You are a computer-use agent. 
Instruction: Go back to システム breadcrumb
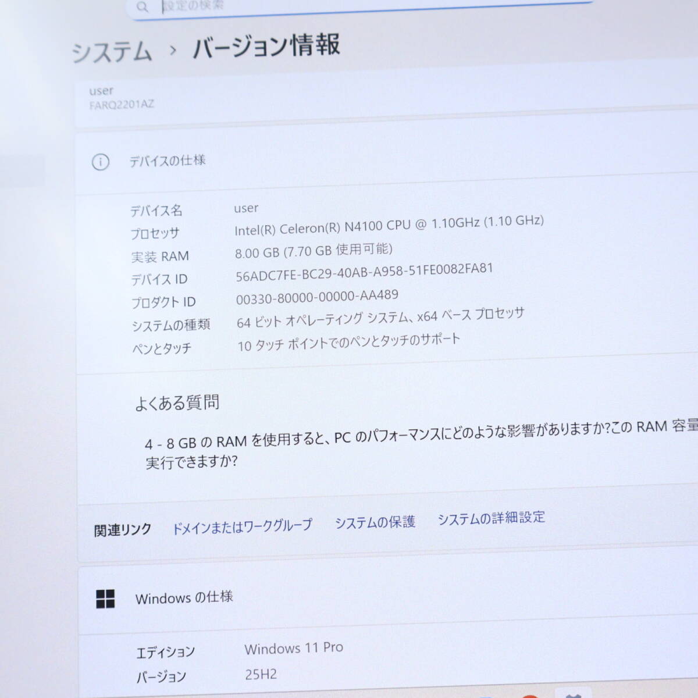pos(111,53)
